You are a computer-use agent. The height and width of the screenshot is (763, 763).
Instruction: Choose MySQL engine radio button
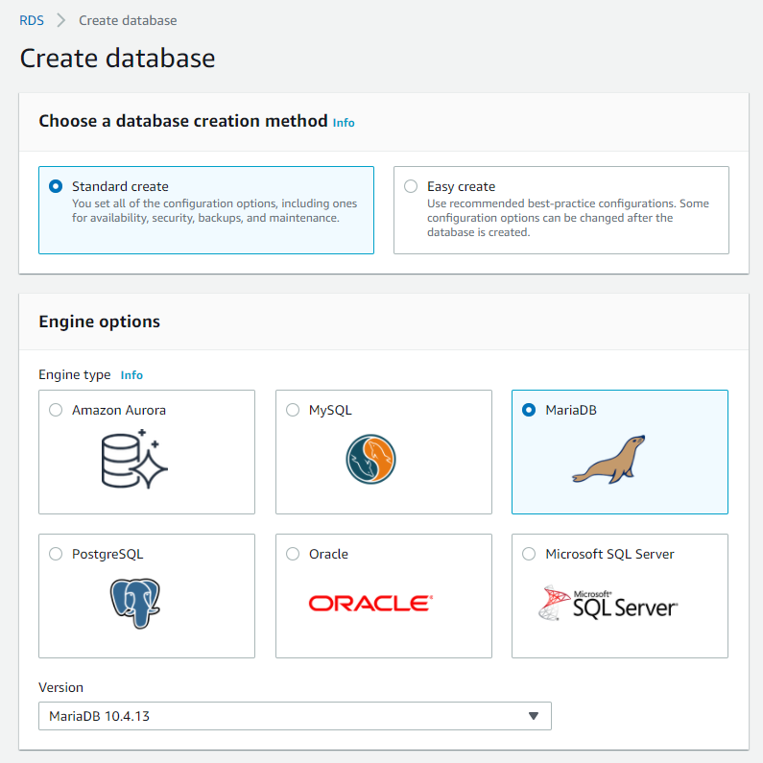coord(293,410)
